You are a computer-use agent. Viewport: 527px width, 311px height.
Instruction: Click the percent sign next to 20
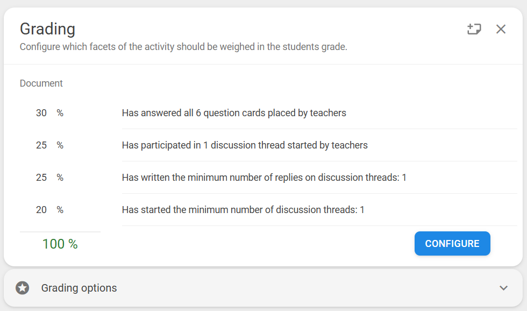click(60, 210)
